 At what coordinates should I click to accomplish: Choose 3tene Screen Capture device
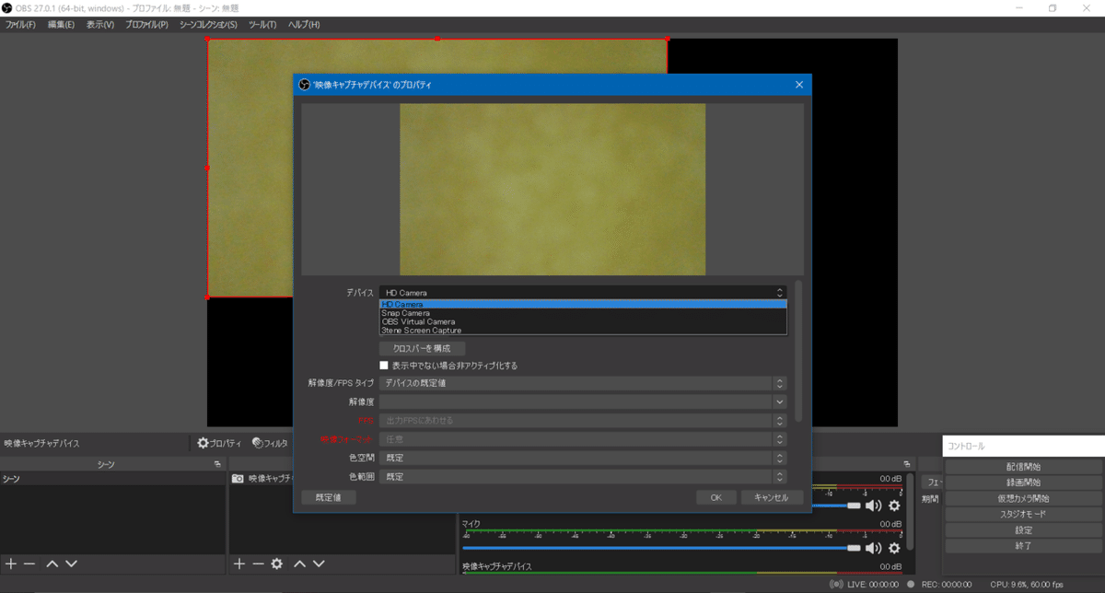583,331
